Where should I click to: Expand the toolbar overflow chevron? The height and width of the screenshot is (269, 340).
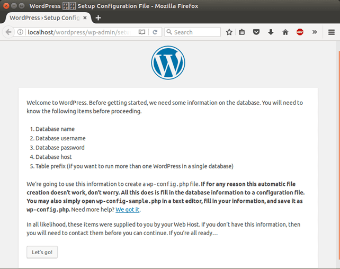315,32
